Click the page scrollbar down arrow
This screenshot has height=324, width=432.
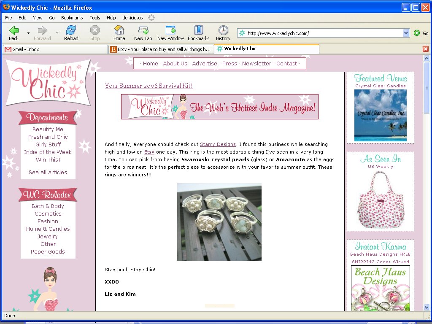pos(427,307)
